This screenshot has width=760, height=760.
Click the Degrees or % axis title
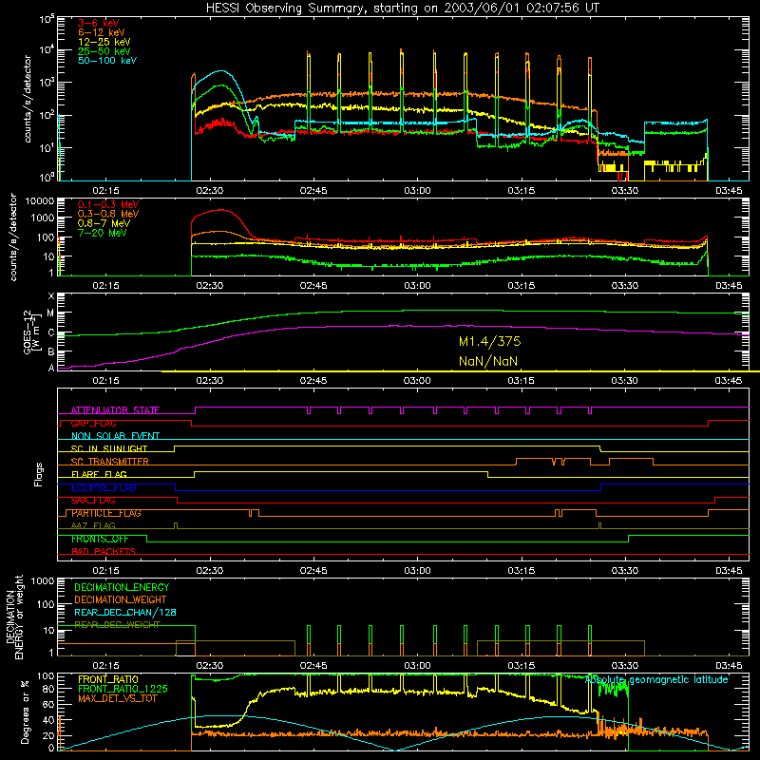(25, 712)
